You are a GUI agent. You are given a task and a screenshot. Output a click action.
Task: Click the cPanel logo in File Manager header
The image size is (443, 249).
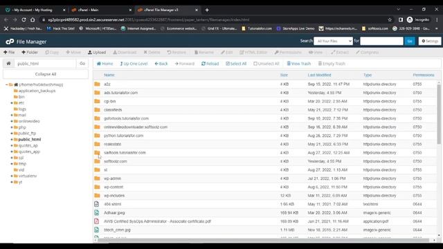tap(10, 41)
